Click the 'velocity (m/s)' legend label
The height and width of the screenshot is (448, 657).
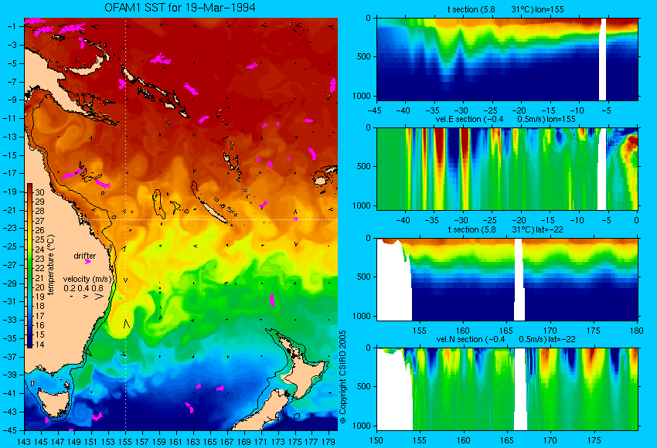pos(87,280)
